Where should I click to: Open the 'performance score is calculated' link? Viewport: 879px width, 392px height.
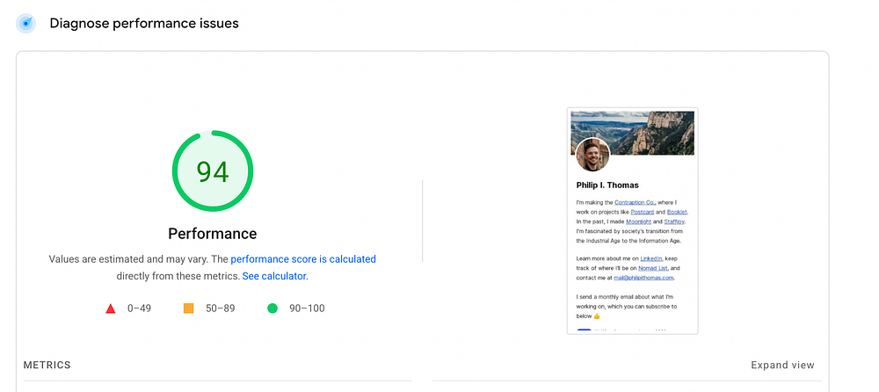click(303, 259)
